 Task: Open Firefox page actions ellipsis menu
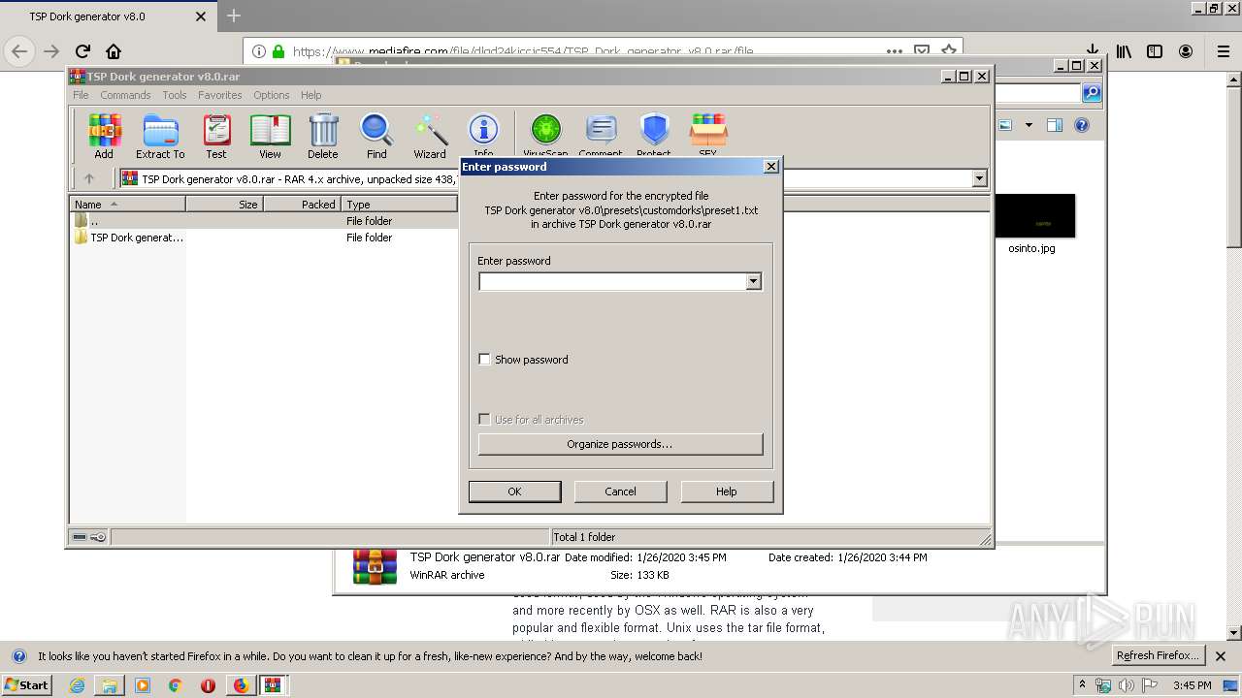coord(895,51)
